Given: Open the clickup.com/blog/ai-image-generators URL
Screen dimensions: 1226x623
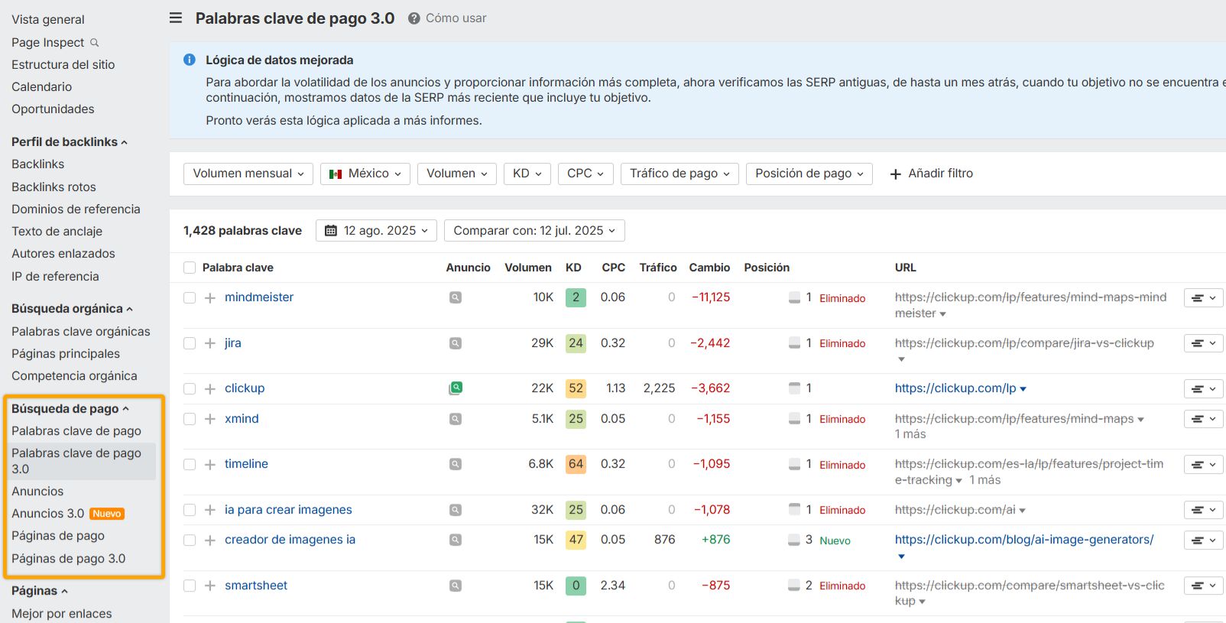Looking at the screenshot, I should [1024, 540].
